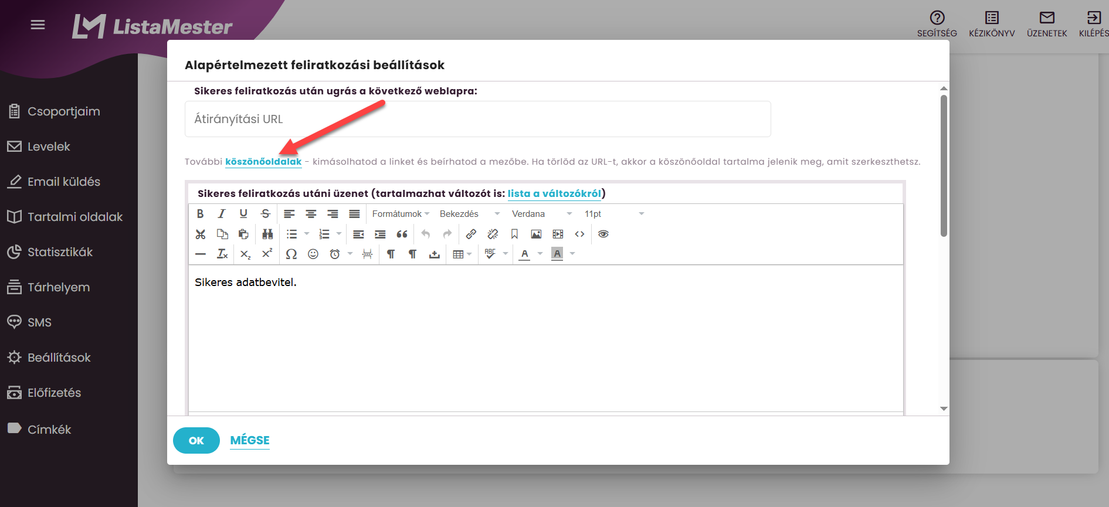The image size is (1109, 507).
Task: Insert image into editor
Action: tap(536, 234)
